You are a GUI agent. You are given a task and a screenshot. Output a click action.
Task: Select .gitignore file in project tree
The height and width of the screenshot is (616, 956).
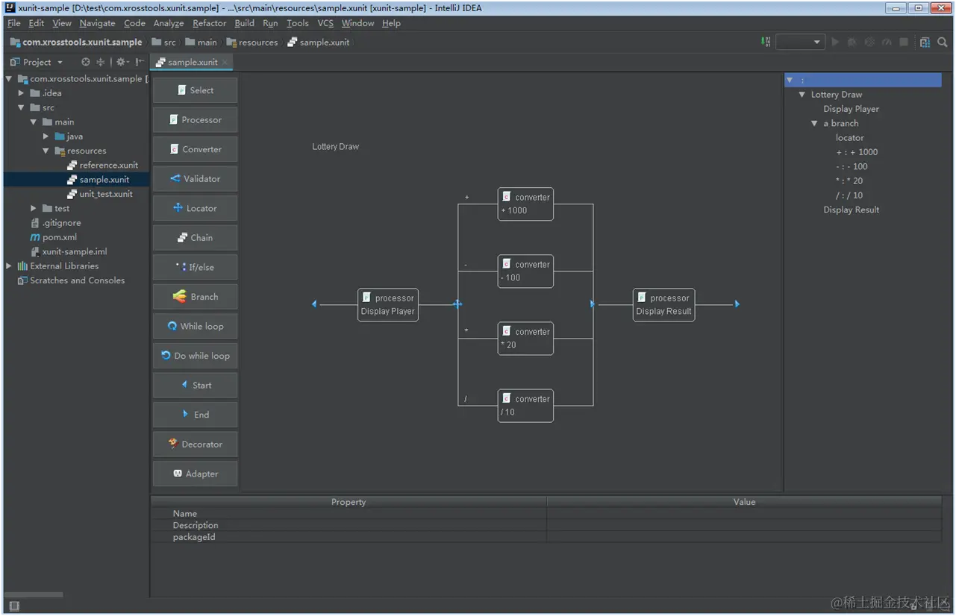point(55,223)
